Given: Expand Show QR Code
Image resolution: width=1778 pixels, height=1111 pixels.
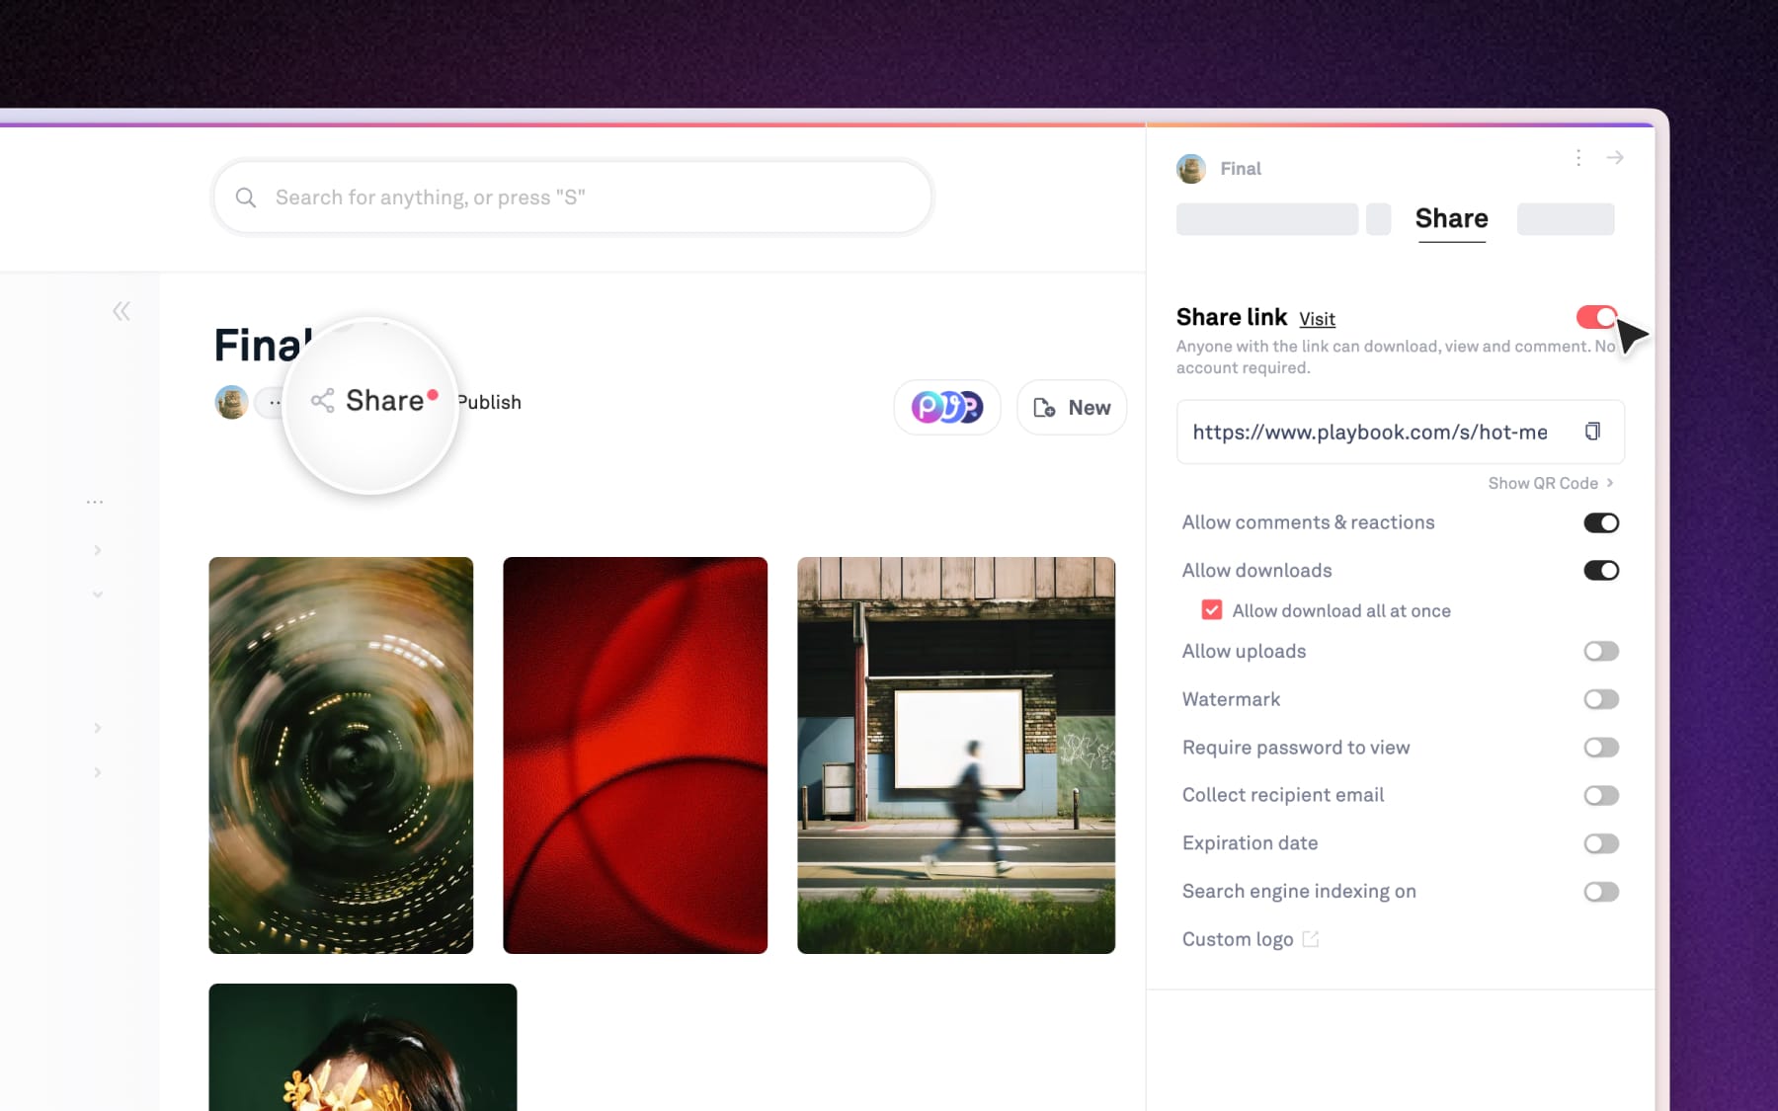Looking at the screenshot, I should pos(1550,483).
